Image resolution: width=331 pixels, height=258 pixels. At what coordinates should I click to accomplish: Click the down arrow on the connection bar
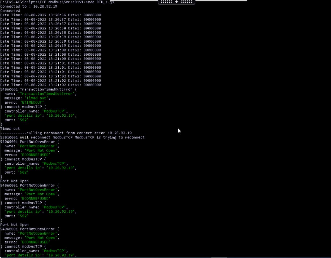tap(176, 2)
